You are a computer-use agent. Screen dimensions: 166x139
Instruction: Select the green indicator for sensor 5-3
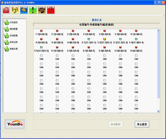click(120, 39)
